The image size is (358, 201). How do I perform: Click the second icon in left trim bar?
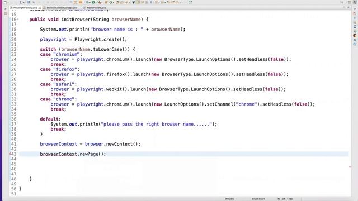[6, 13]
